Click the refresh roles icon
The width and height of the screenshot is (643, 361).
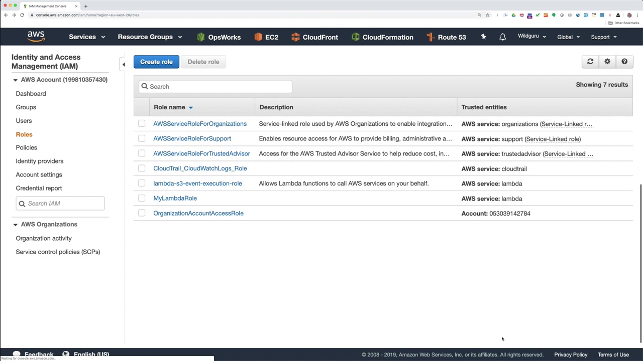click(590, 62)
